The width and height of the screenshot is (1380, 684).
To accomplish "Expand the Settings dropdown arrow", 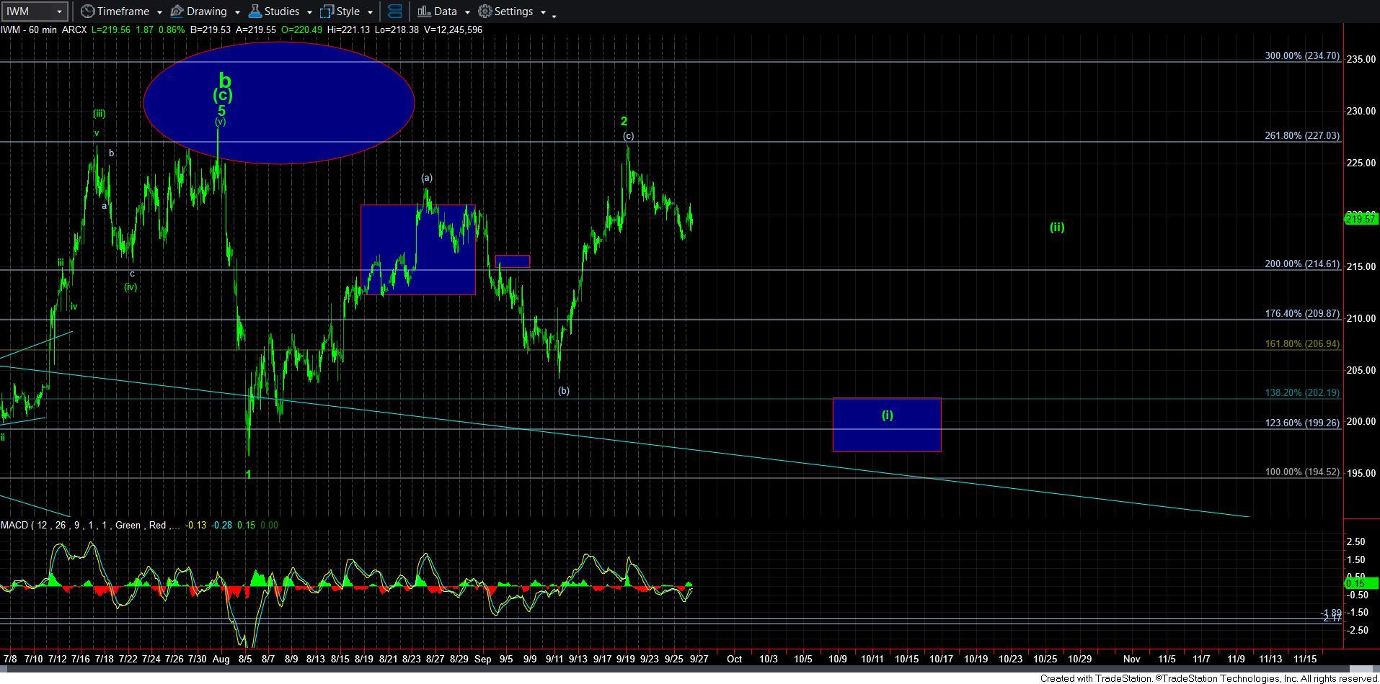I will [x=542, y=12].
